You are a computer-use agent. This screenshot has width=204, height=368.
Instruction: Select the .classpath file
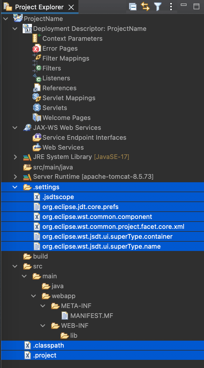[x=44, y=346]
